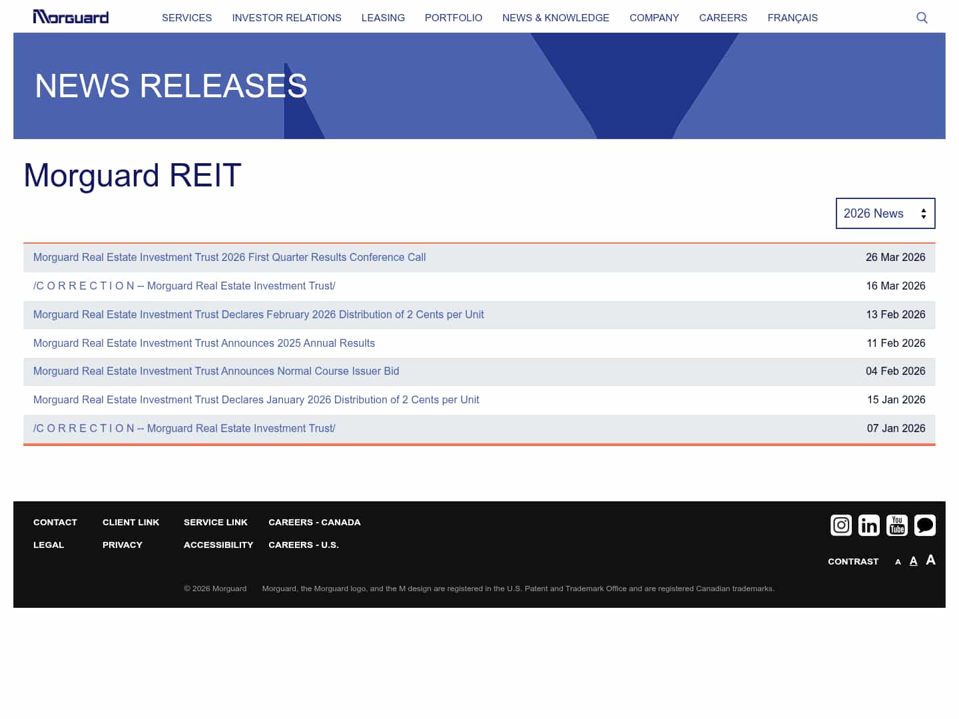The height and width of the screenshot is (719, 959).
Task: Open the 2026 News year dropdown
Action: point(885,213)
